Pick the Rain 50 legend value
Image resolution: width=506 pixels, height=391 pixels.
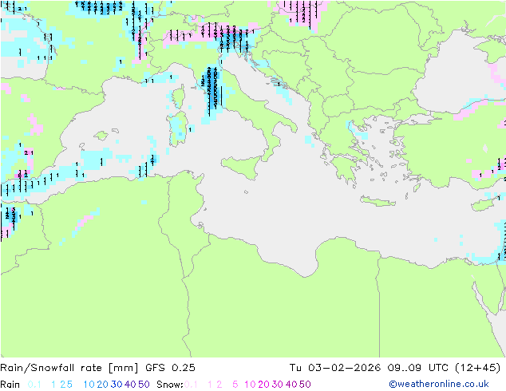[144, 385]
